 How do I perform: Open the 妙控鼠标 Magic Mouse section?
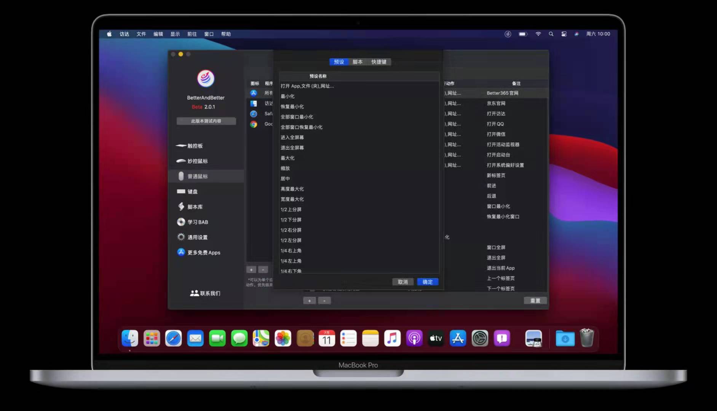coord(206,161)
